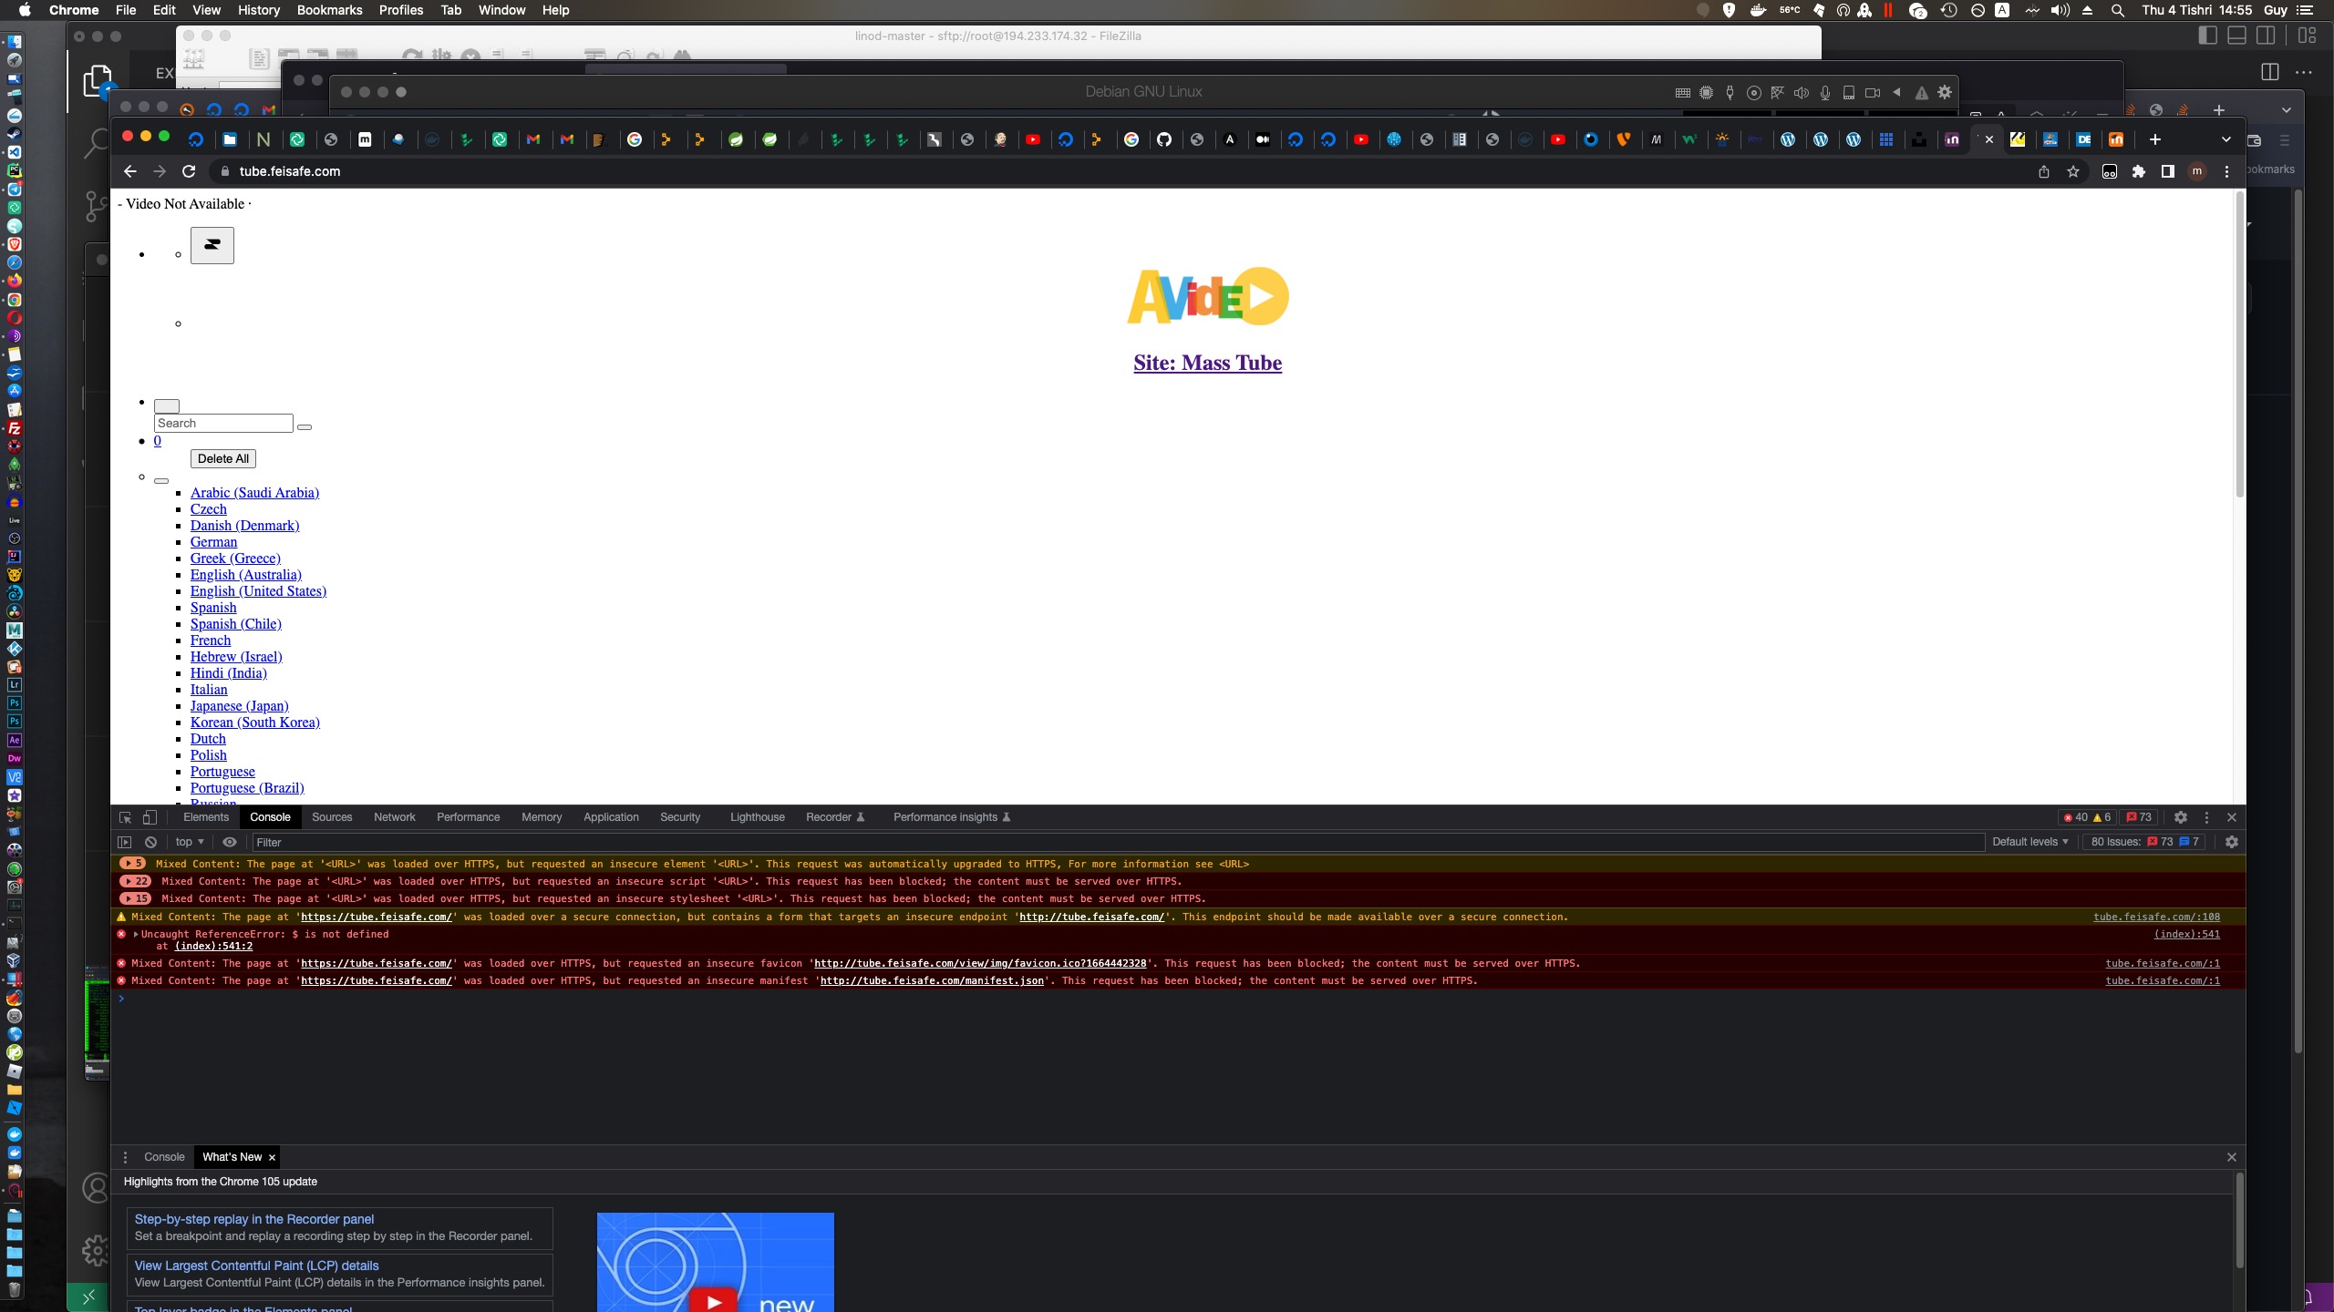Create a live expression with the eye icon

pyautogui.click(x=229, y=842)
